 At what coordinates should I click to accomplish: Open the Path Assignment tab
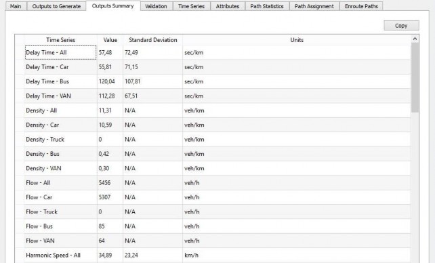pyautogui.click(x=314, y=6)
